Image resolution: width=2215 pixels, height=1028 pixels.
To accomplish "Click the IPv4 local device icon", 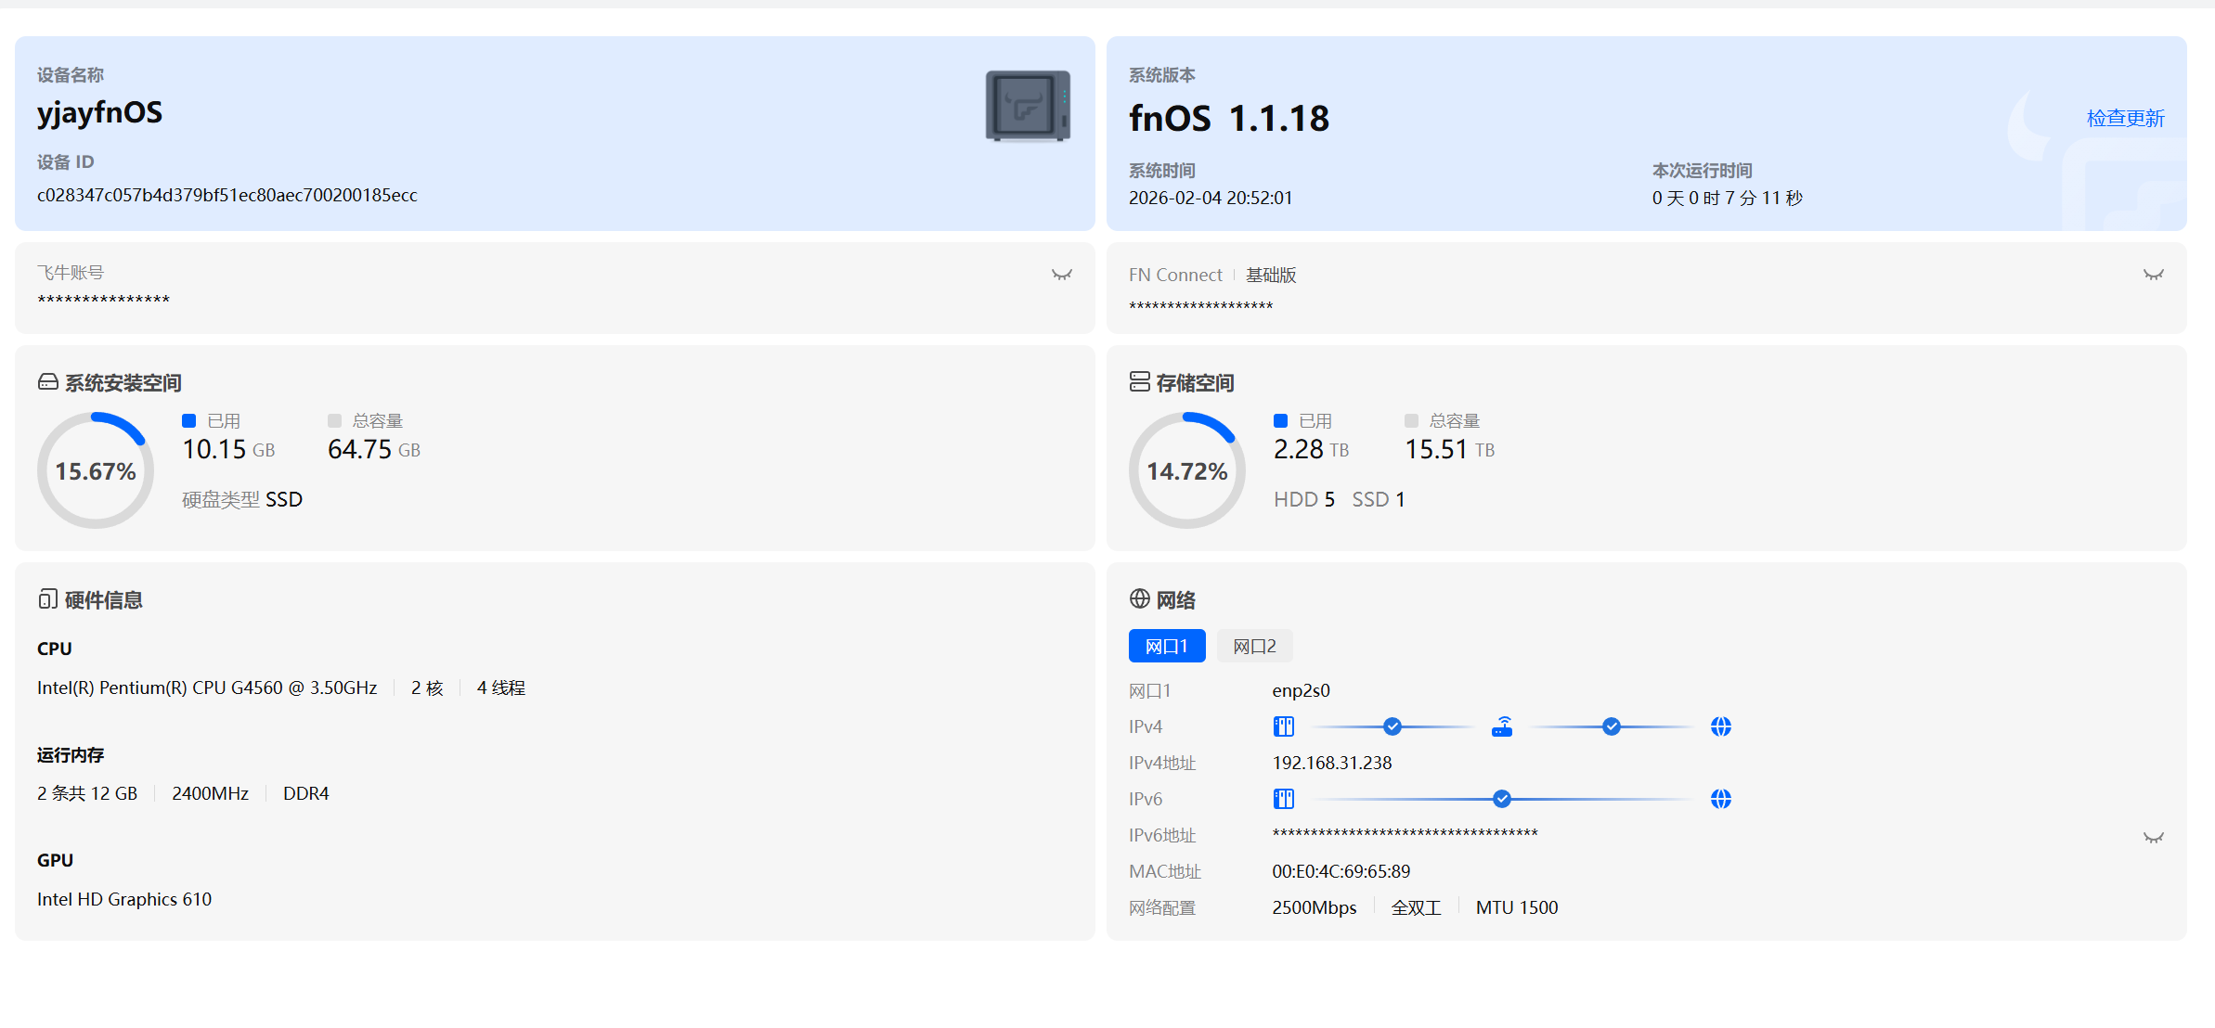I will pyautogui.click(x=1283, y=726).
